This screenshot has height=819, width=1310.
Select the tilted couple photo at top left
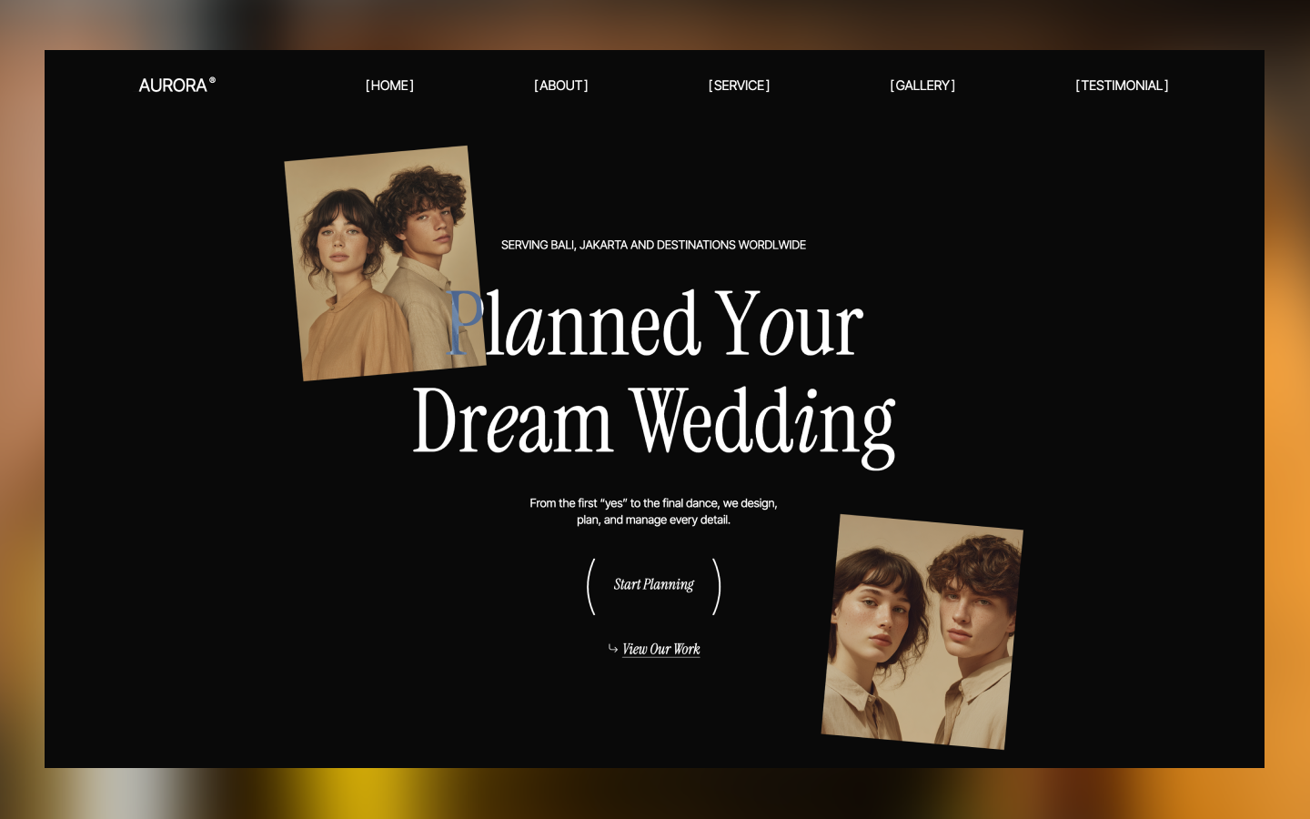click(x=385, y=263)
